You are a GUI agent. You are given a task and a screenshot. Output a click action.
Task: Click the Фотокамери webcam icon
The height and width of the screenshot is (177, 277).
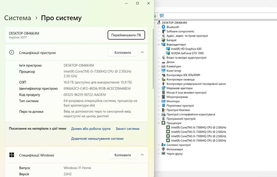163,149
